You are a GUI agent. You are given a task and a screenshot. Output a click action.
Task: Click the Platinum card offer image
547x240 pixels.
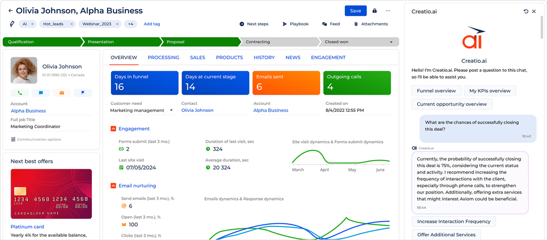coord(51,194)
